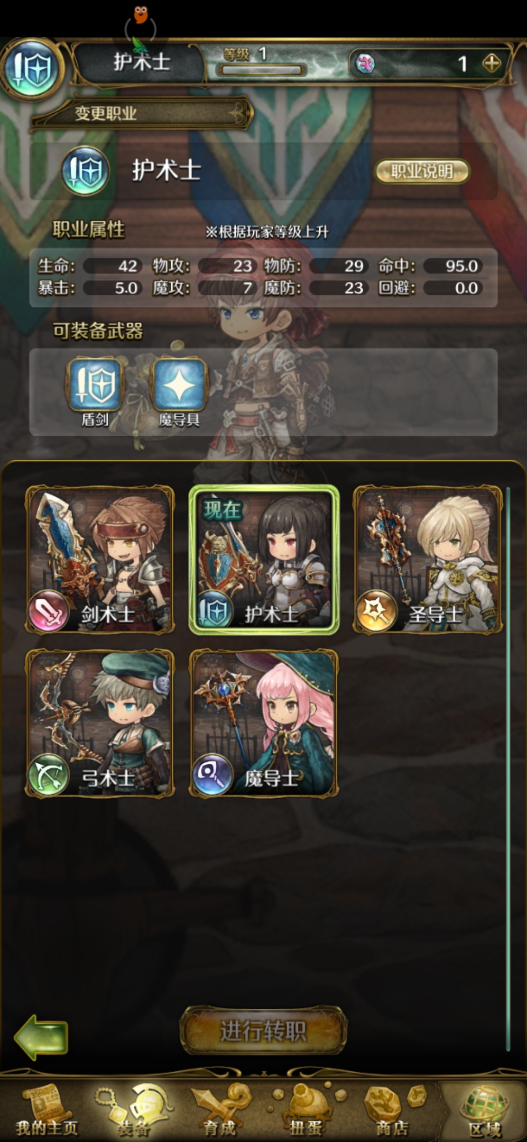Viewport: 527px width, 1142px height.
Task: Tap the green back arrow
Action: (41, 1037)
